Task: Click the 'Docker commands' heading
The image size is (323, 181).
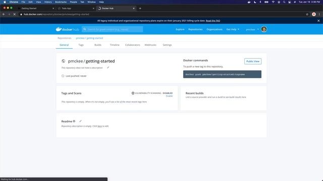Action: (195, 60)
